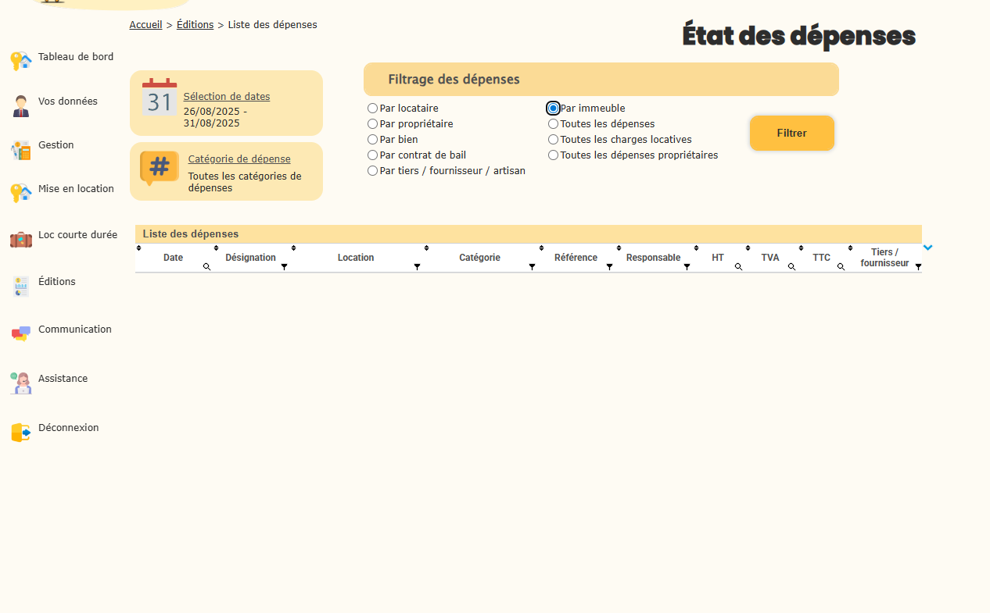Expand the blue chevron beside the table header

927,248
